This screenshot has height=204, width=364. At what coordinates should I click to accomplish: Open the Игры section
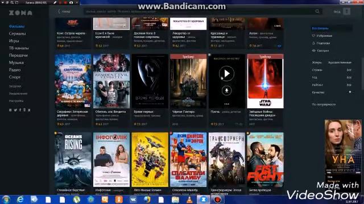pos(14,41)
